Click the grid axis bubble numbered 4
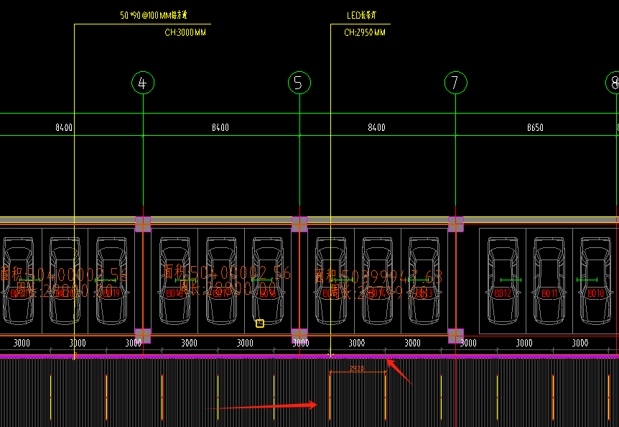This screenshot has width=619, height=427. click(x=143, y=83)
